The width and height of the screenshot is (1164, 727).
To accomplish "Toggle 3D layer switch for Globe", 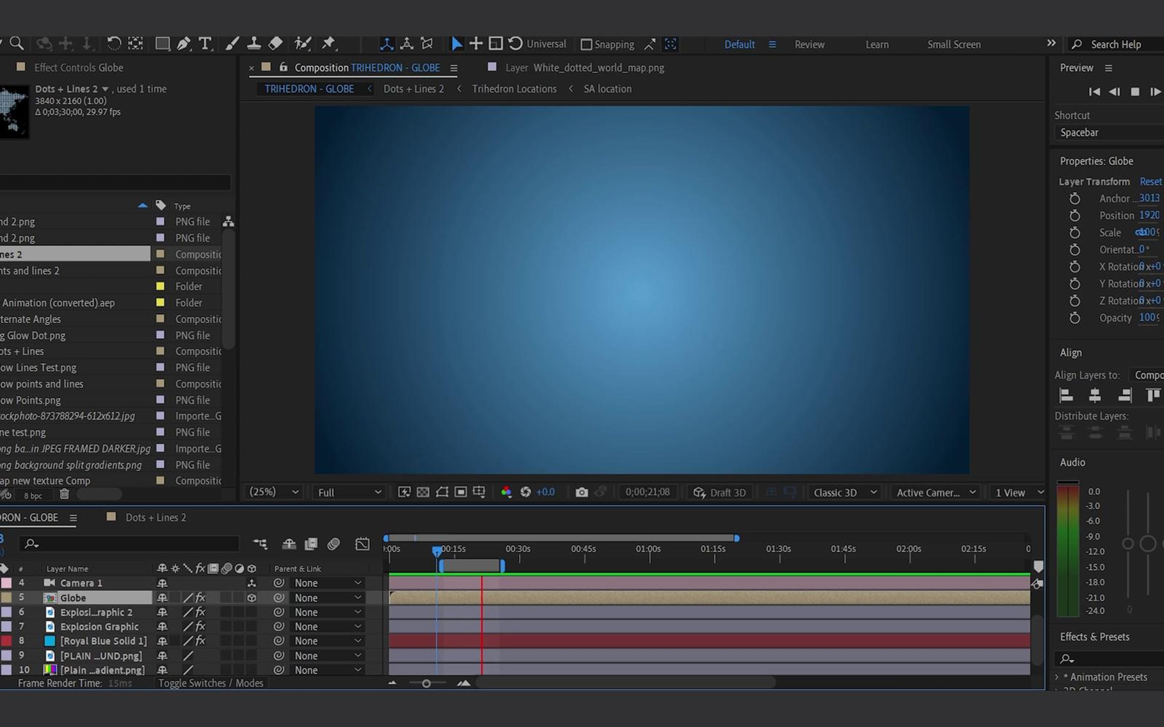I will (x=252, y=598).
